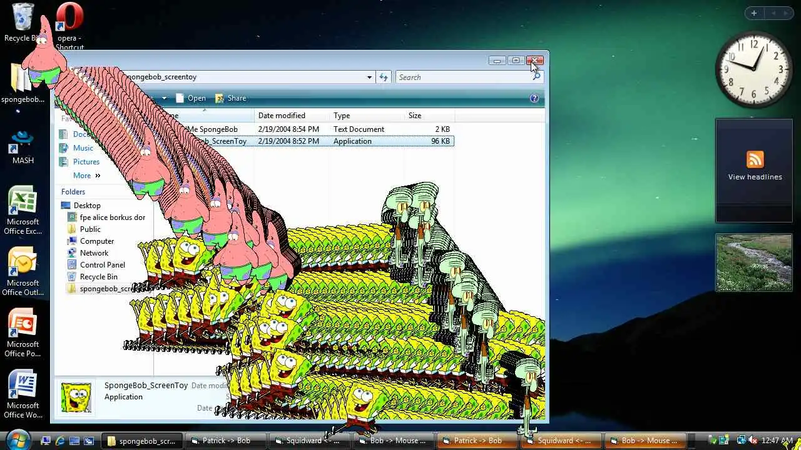This screenshot has width=801, height=450.
Task: Click the Share toolbar button
Action: point(230,98)
